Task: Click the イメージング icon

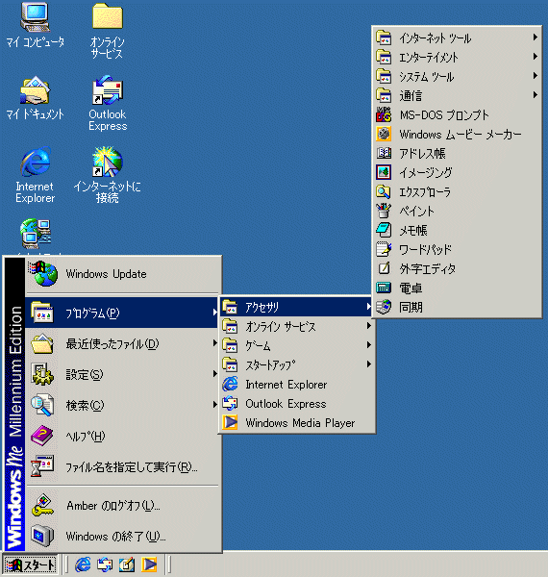Action: tap(384, 172)
